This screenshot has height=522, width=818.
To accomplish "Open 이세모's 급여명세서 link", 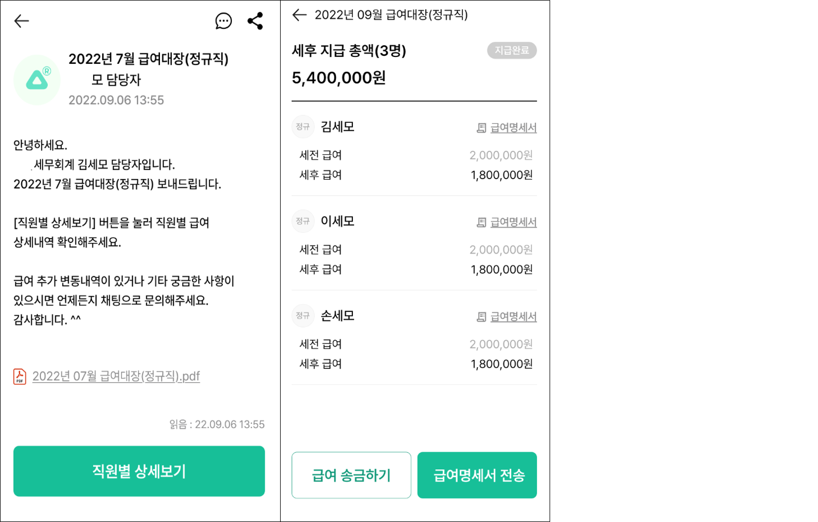I will pyautogui.click(x=513, y=222).
